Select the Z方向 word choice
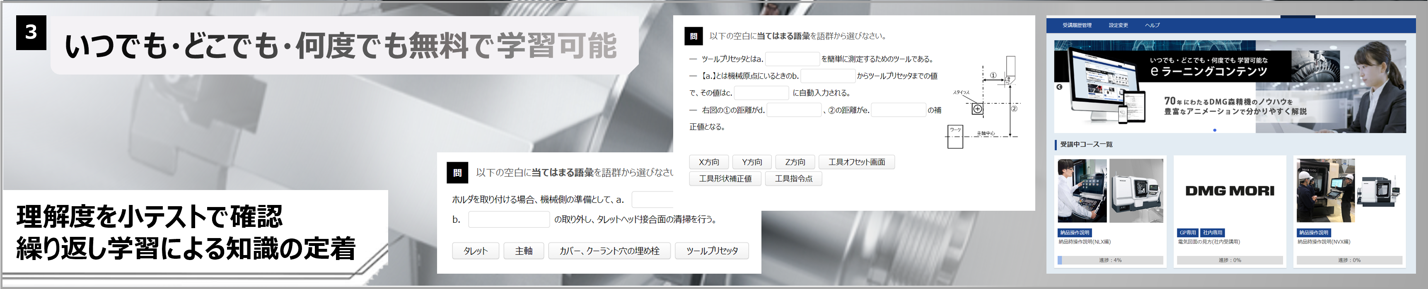The image size is (1428, 289). tap(795, 161)
